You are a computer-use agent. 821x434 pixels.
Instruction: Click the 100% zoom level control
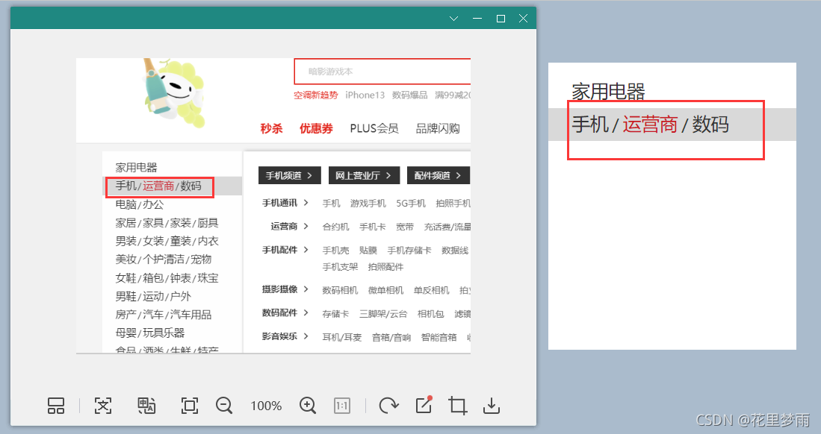point(265,406)
